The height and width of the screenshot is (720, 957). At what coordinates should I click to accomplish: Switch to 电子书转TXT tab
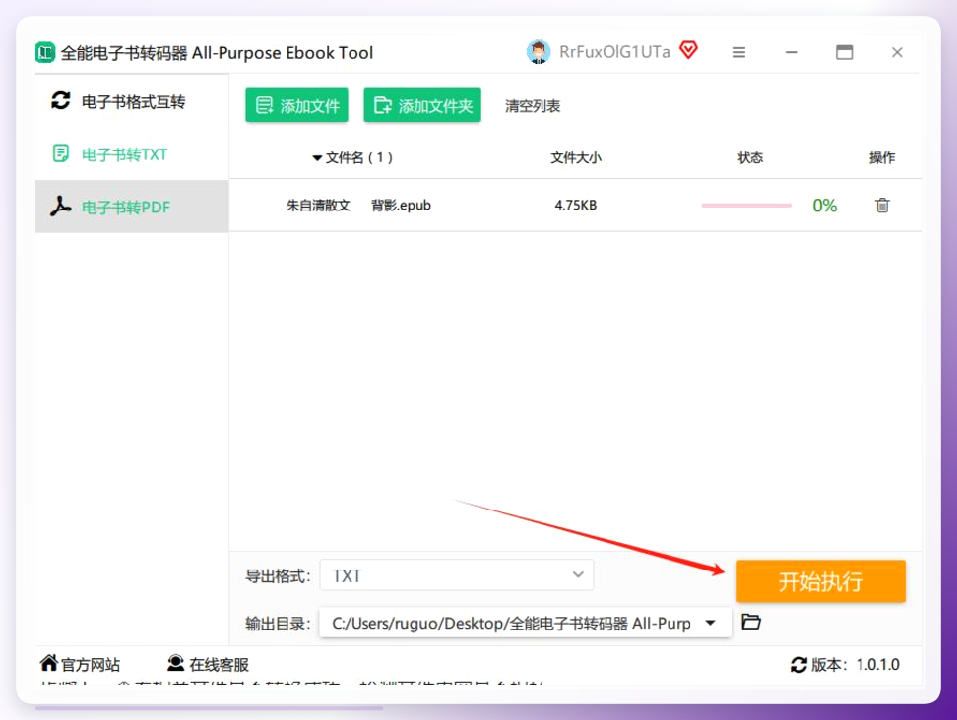coord(133,153)
